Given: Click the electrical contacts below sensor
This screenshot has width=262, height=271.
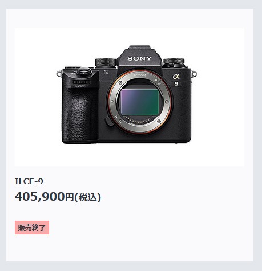Looking at the screenshot, I should (x=137, y=121).
